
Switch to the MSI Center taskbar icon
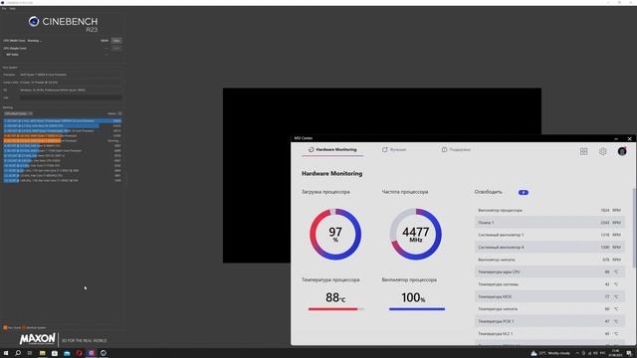pyautogui.click(x=91, y=353)
